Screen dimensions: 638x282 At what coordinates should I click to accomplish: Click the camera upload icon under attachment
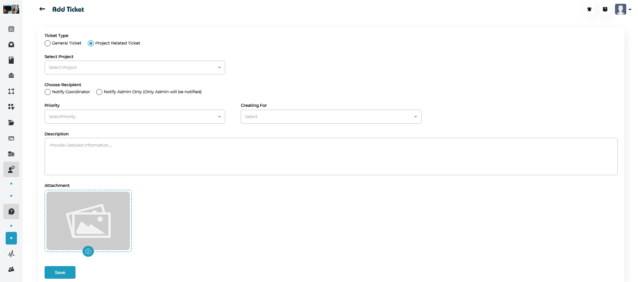(x=88, y=252)
